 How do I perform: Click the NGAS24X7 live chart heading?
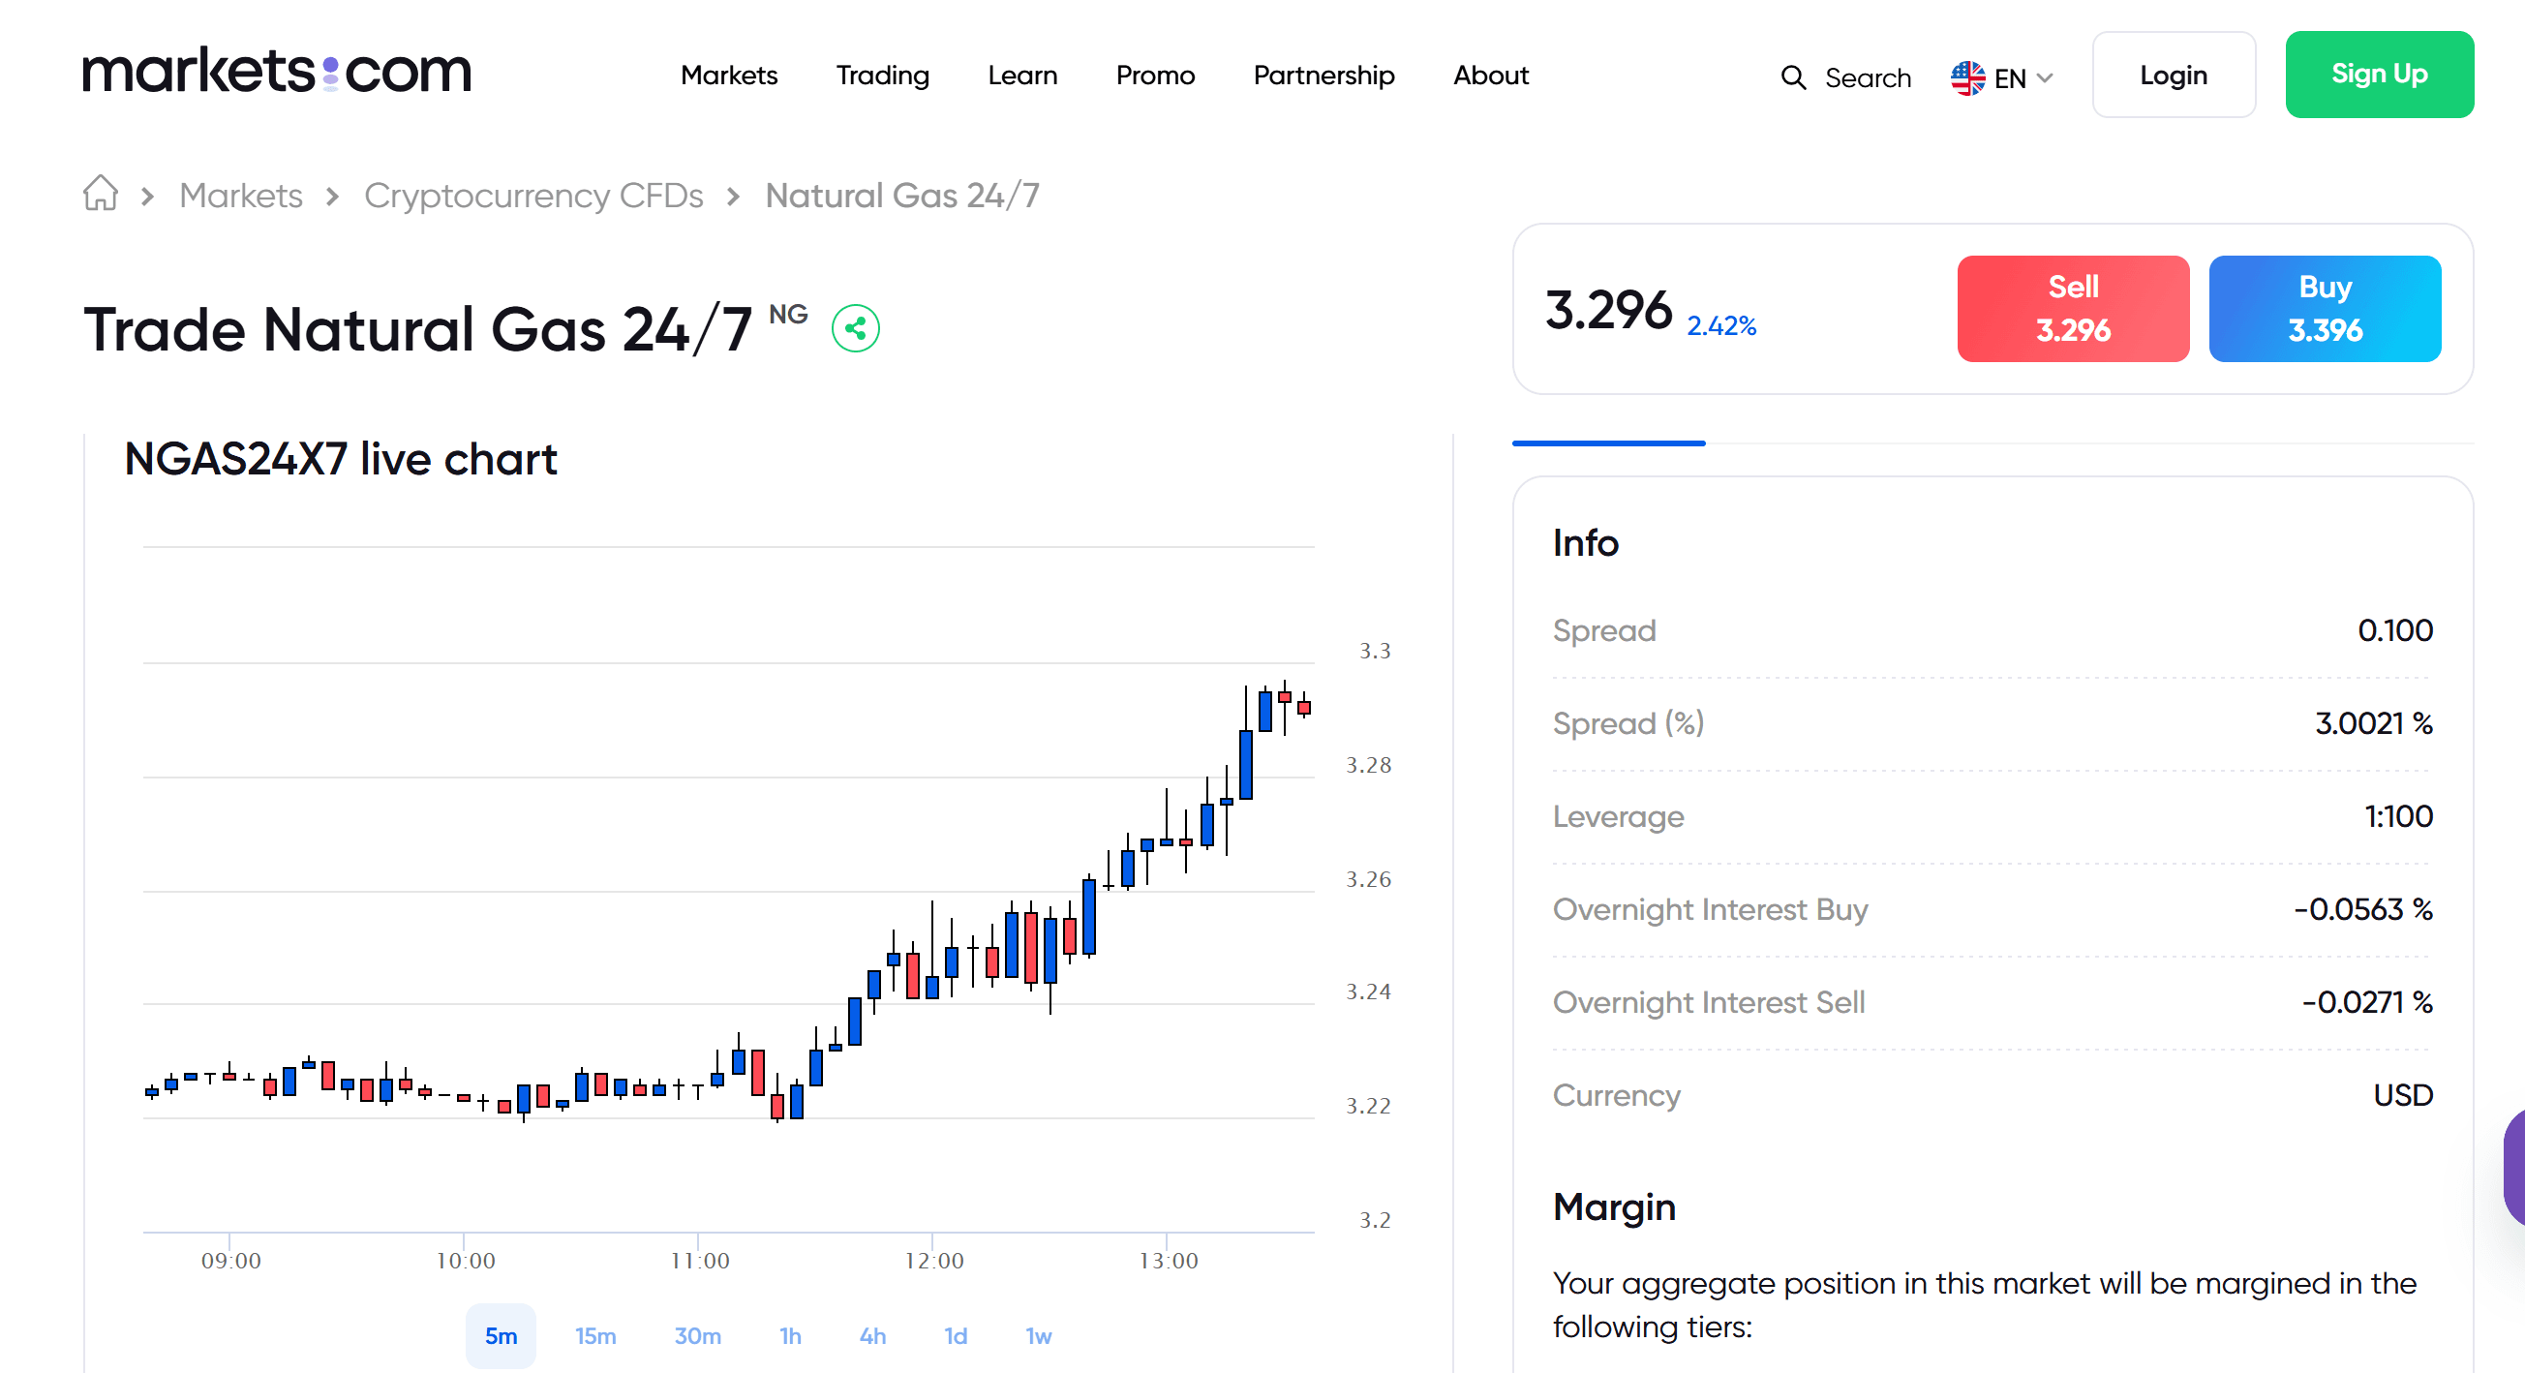[x=340, y=459]
